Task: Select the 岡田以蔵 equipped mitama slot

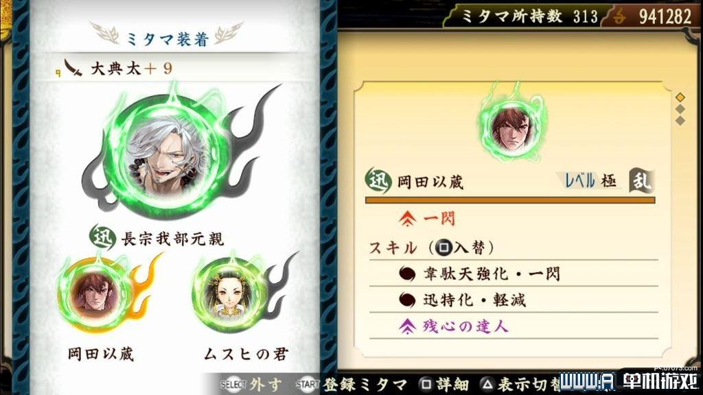Action: tap(95, 294)
